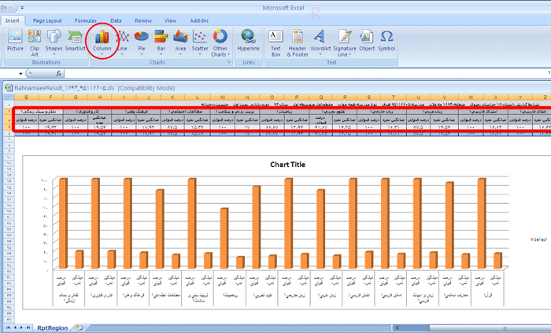The width and height of the screenshot is (551, 333).
Task: Insert a Signature Line
Action: tap(345, 43)
